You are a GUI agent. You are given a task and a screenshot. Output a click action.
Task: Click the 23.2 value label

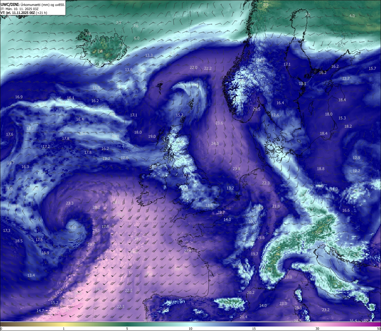[326, 310]
